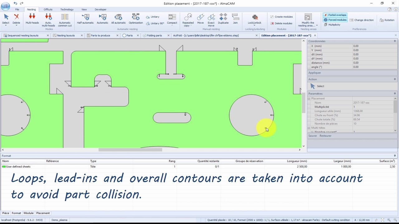Click Sauver button

(313, 136)
